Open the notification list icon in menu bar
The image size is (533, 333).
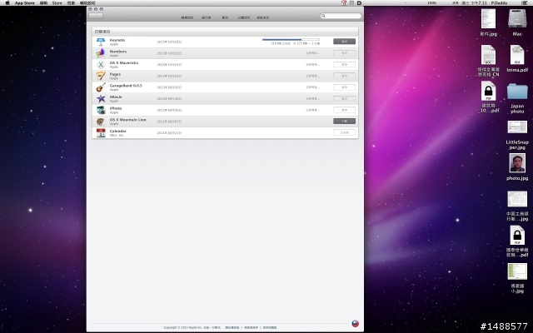coord(525,2)
